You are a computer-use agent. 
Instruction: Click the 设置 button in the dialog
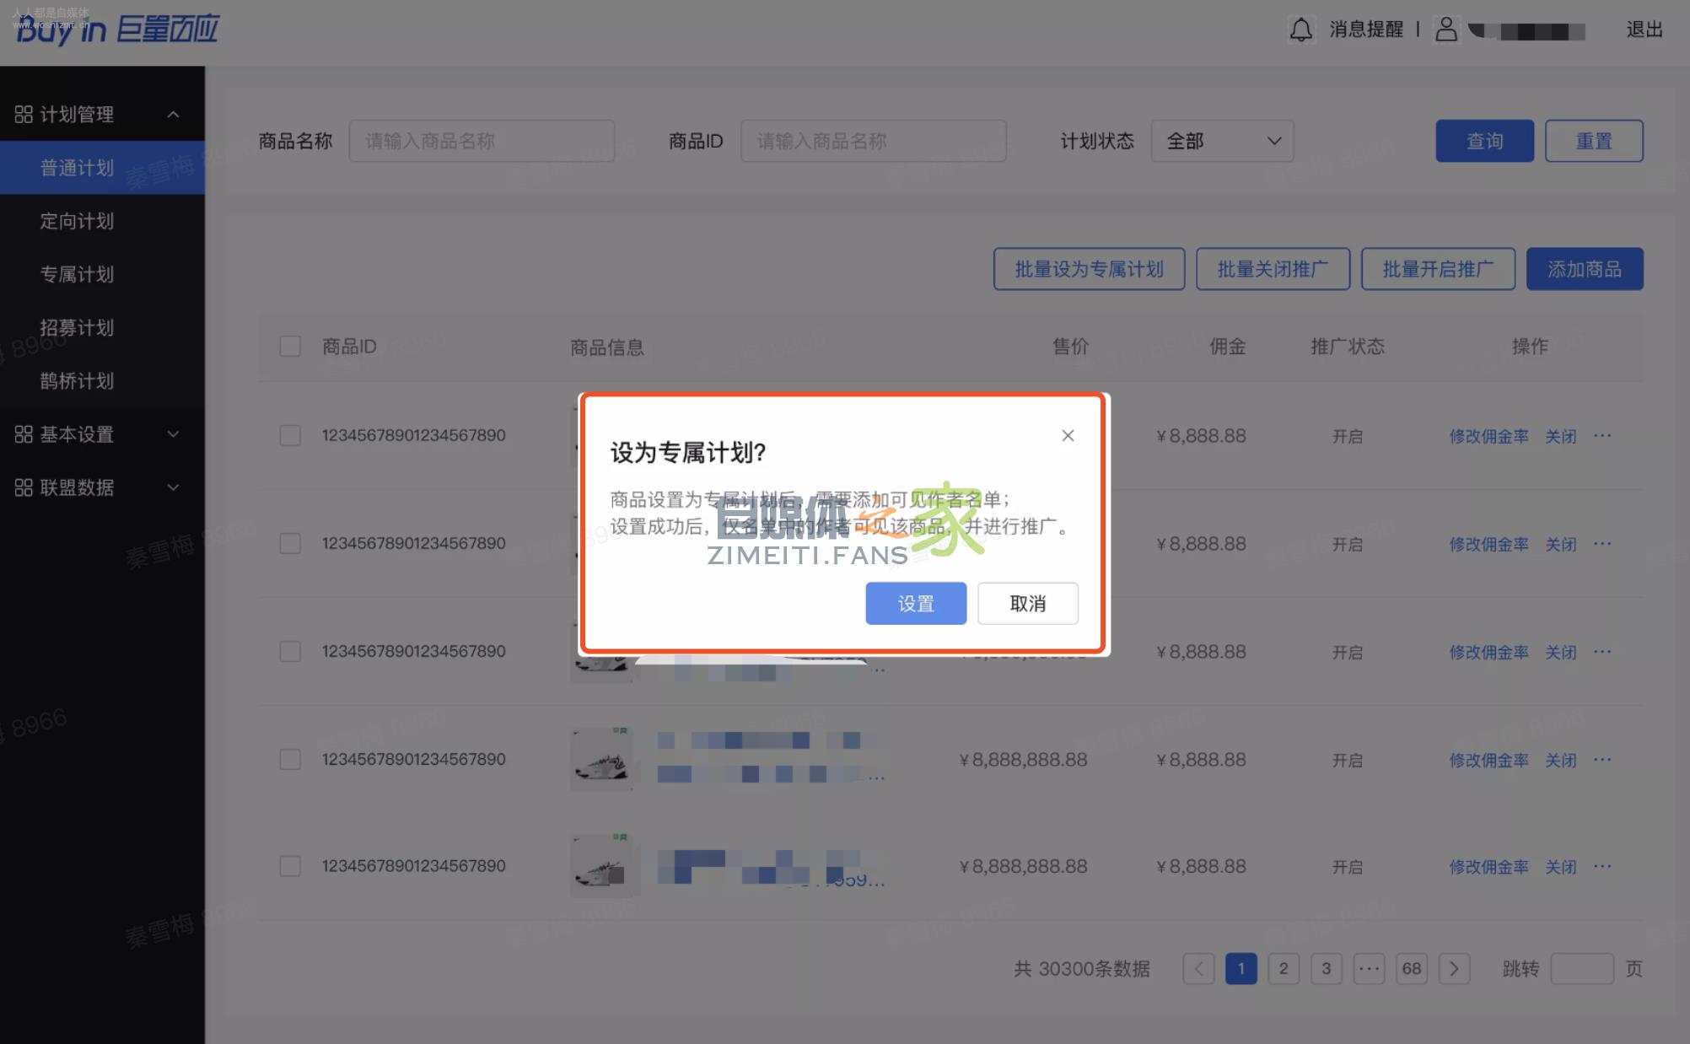916,603
